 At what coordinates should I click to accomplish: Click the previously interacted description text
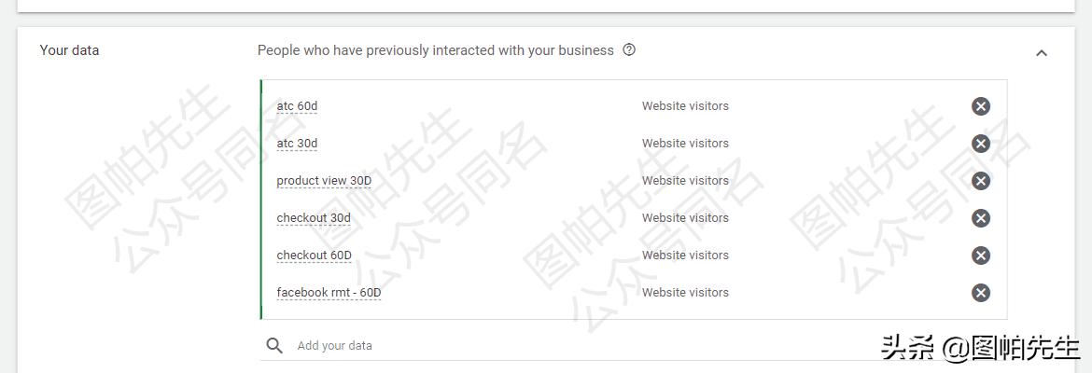(435, 50)
